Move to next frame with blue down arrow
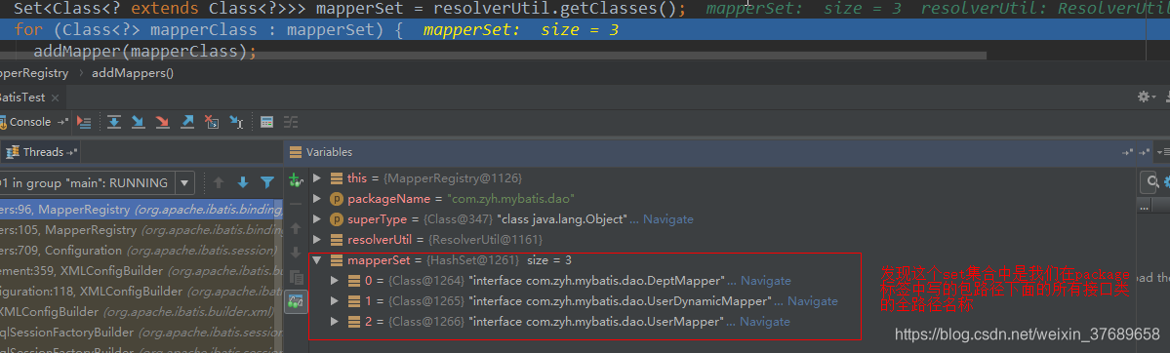Image resolution: width=1170 pixels, height=353 pixels. pos(243,182)
